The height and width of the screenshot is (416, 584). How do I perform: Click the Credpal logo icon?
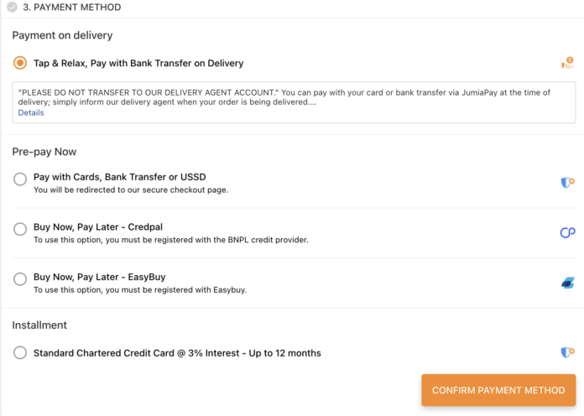click(x=567, y=233)
